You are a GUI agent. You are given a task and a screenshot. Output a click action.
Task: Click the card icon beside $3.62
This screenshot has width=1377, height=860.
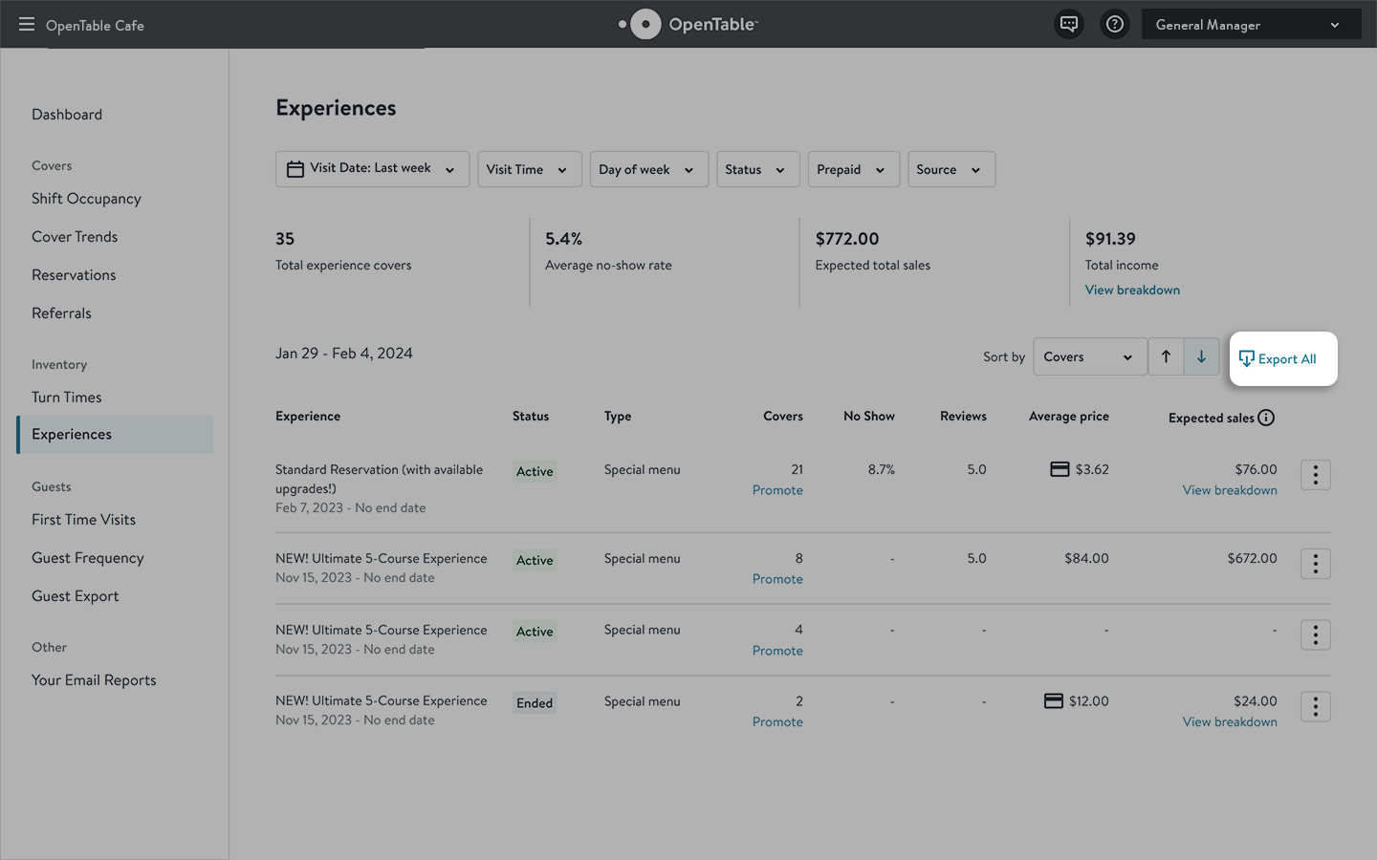1060,469
